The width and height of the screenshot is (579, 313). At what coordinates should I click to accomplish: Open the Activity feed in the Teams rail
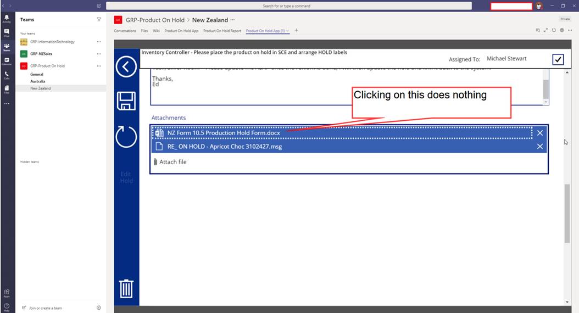pos(7,19)
